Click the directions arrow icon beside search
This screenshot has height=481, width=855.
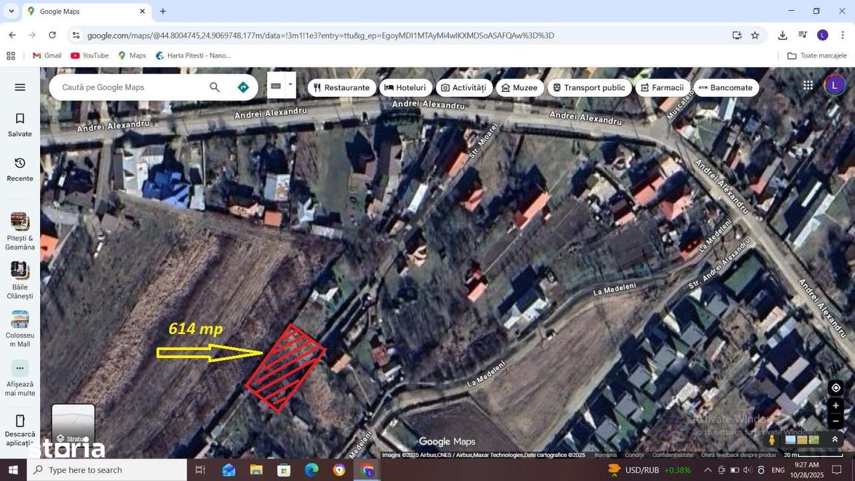pyautogui.click(x=243, y=87)
